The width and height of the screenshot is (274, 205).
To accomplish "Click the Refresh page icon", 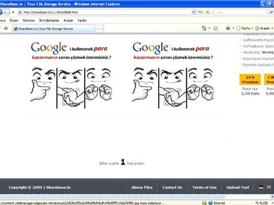I will click(200, 12).
